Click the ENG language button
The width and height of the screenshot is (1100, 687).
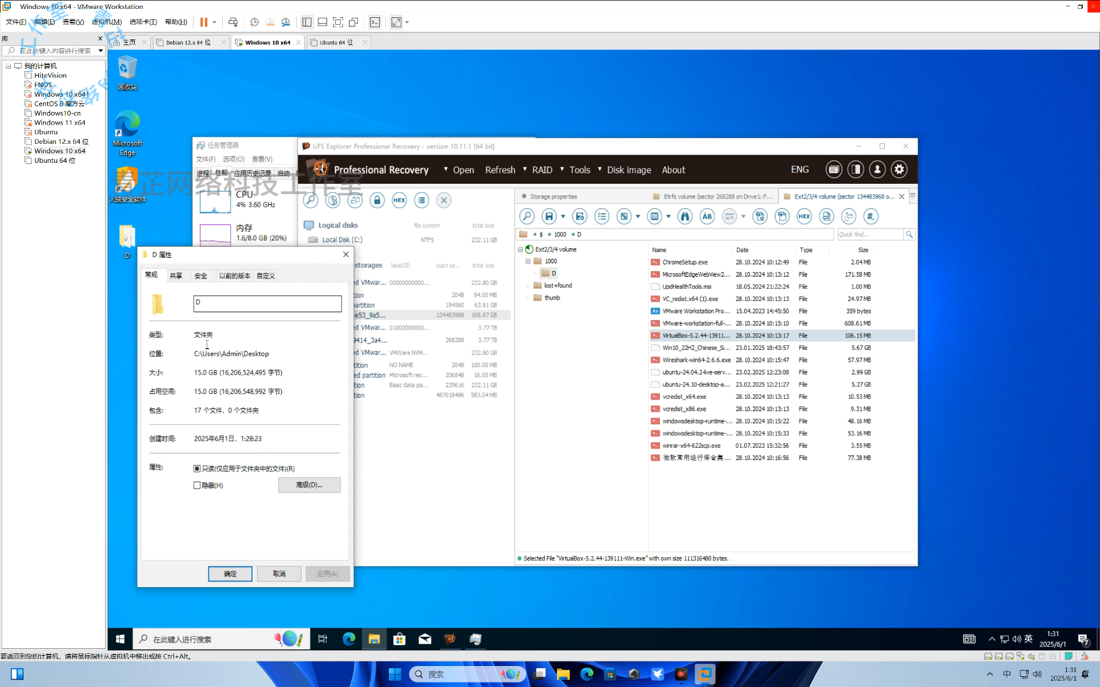tap(800, 170)
